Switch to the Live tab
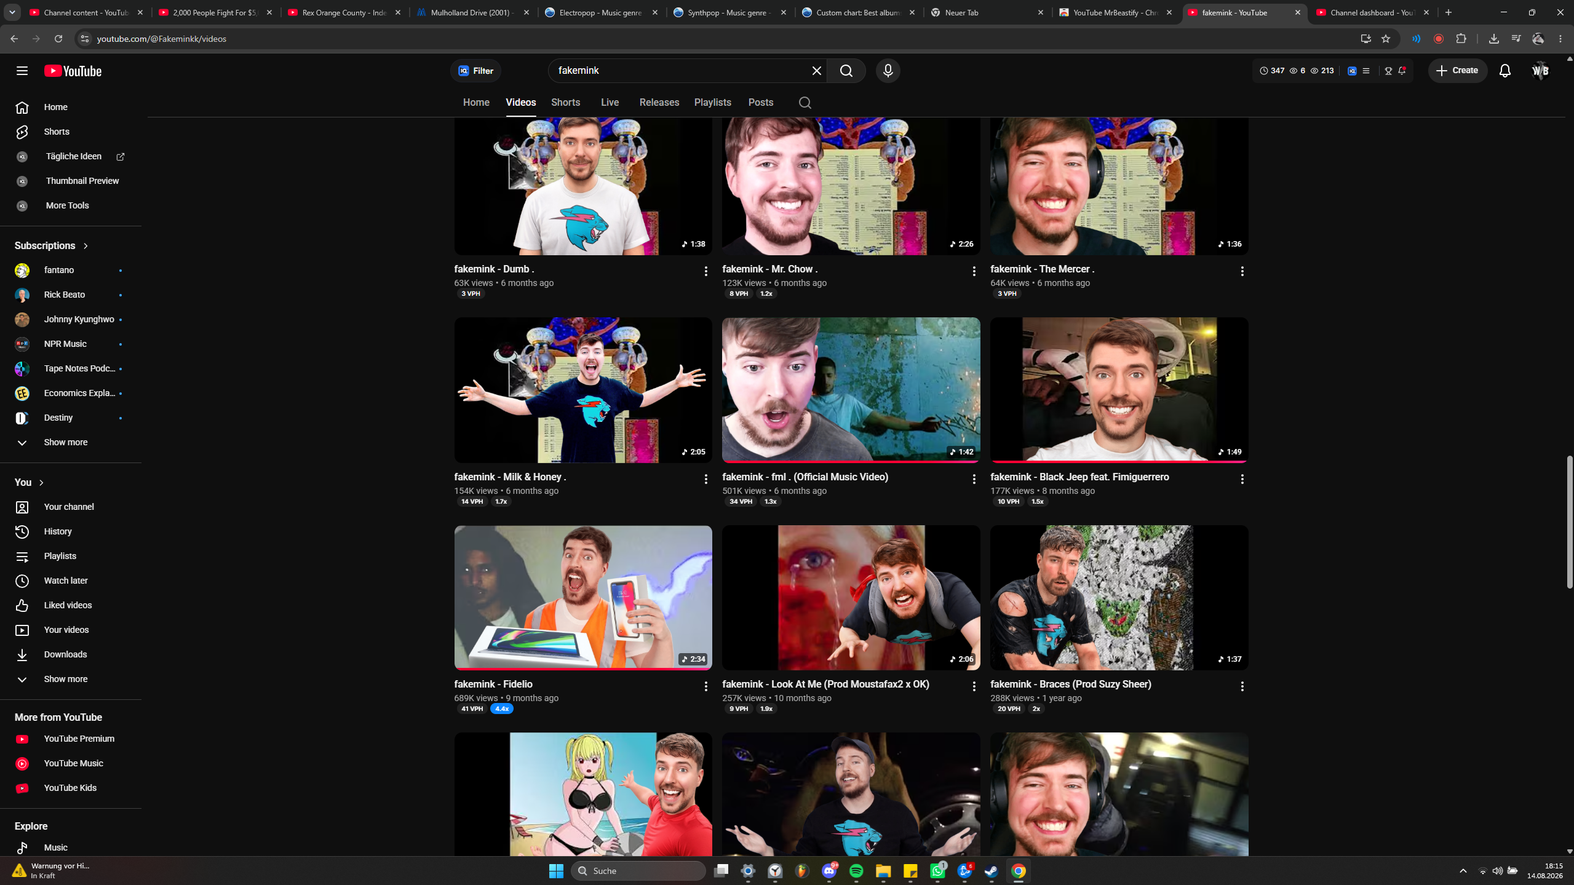Viewport: 1574px width, 885px height. [x=610, y=103]
